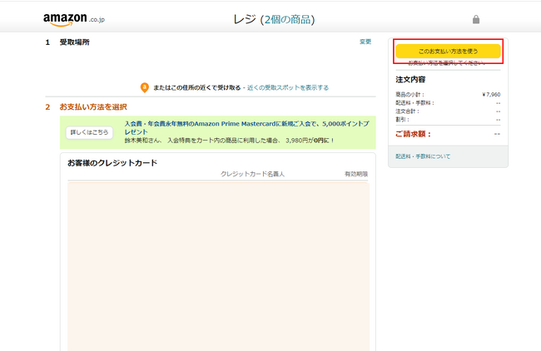Click the orange pickup location pin icon
This screenshot has width=541, height=351.
pos(145,87)
